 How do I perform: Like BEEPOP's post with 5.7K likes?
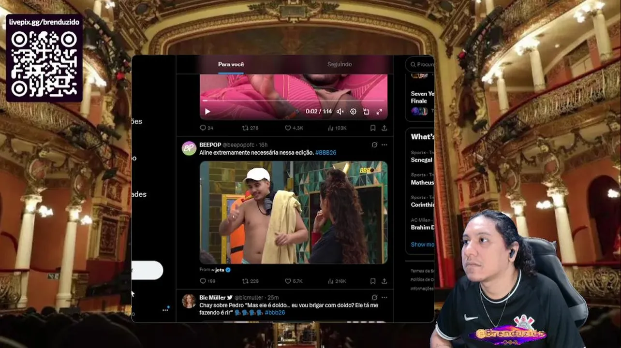[294, 281]
